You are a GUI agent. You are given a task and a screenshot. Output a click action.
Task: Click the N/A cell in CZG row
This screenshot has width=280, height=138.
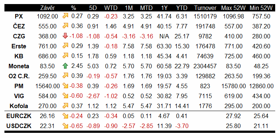pyautogui.click(x=164, y=37)
